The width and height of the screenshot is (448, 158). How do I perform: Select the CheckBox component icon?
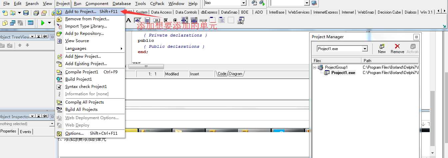[165, 21]
